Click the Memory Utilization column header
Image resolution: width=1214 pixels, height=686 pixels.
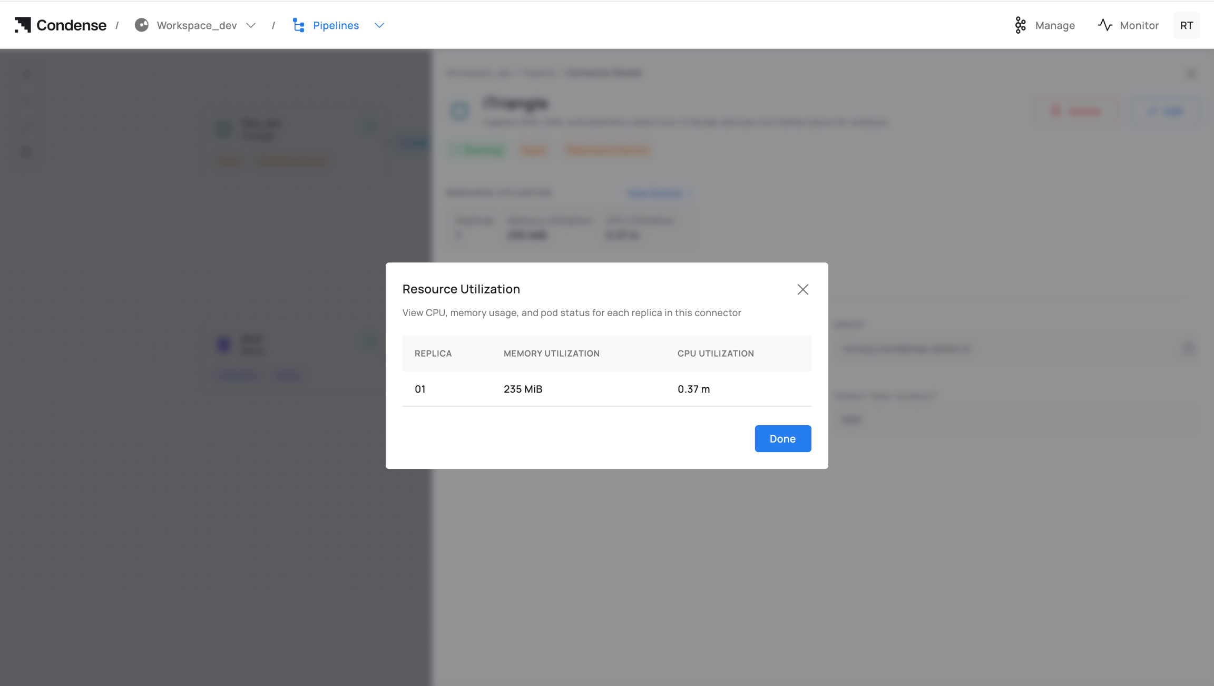[x=551, y=353]
